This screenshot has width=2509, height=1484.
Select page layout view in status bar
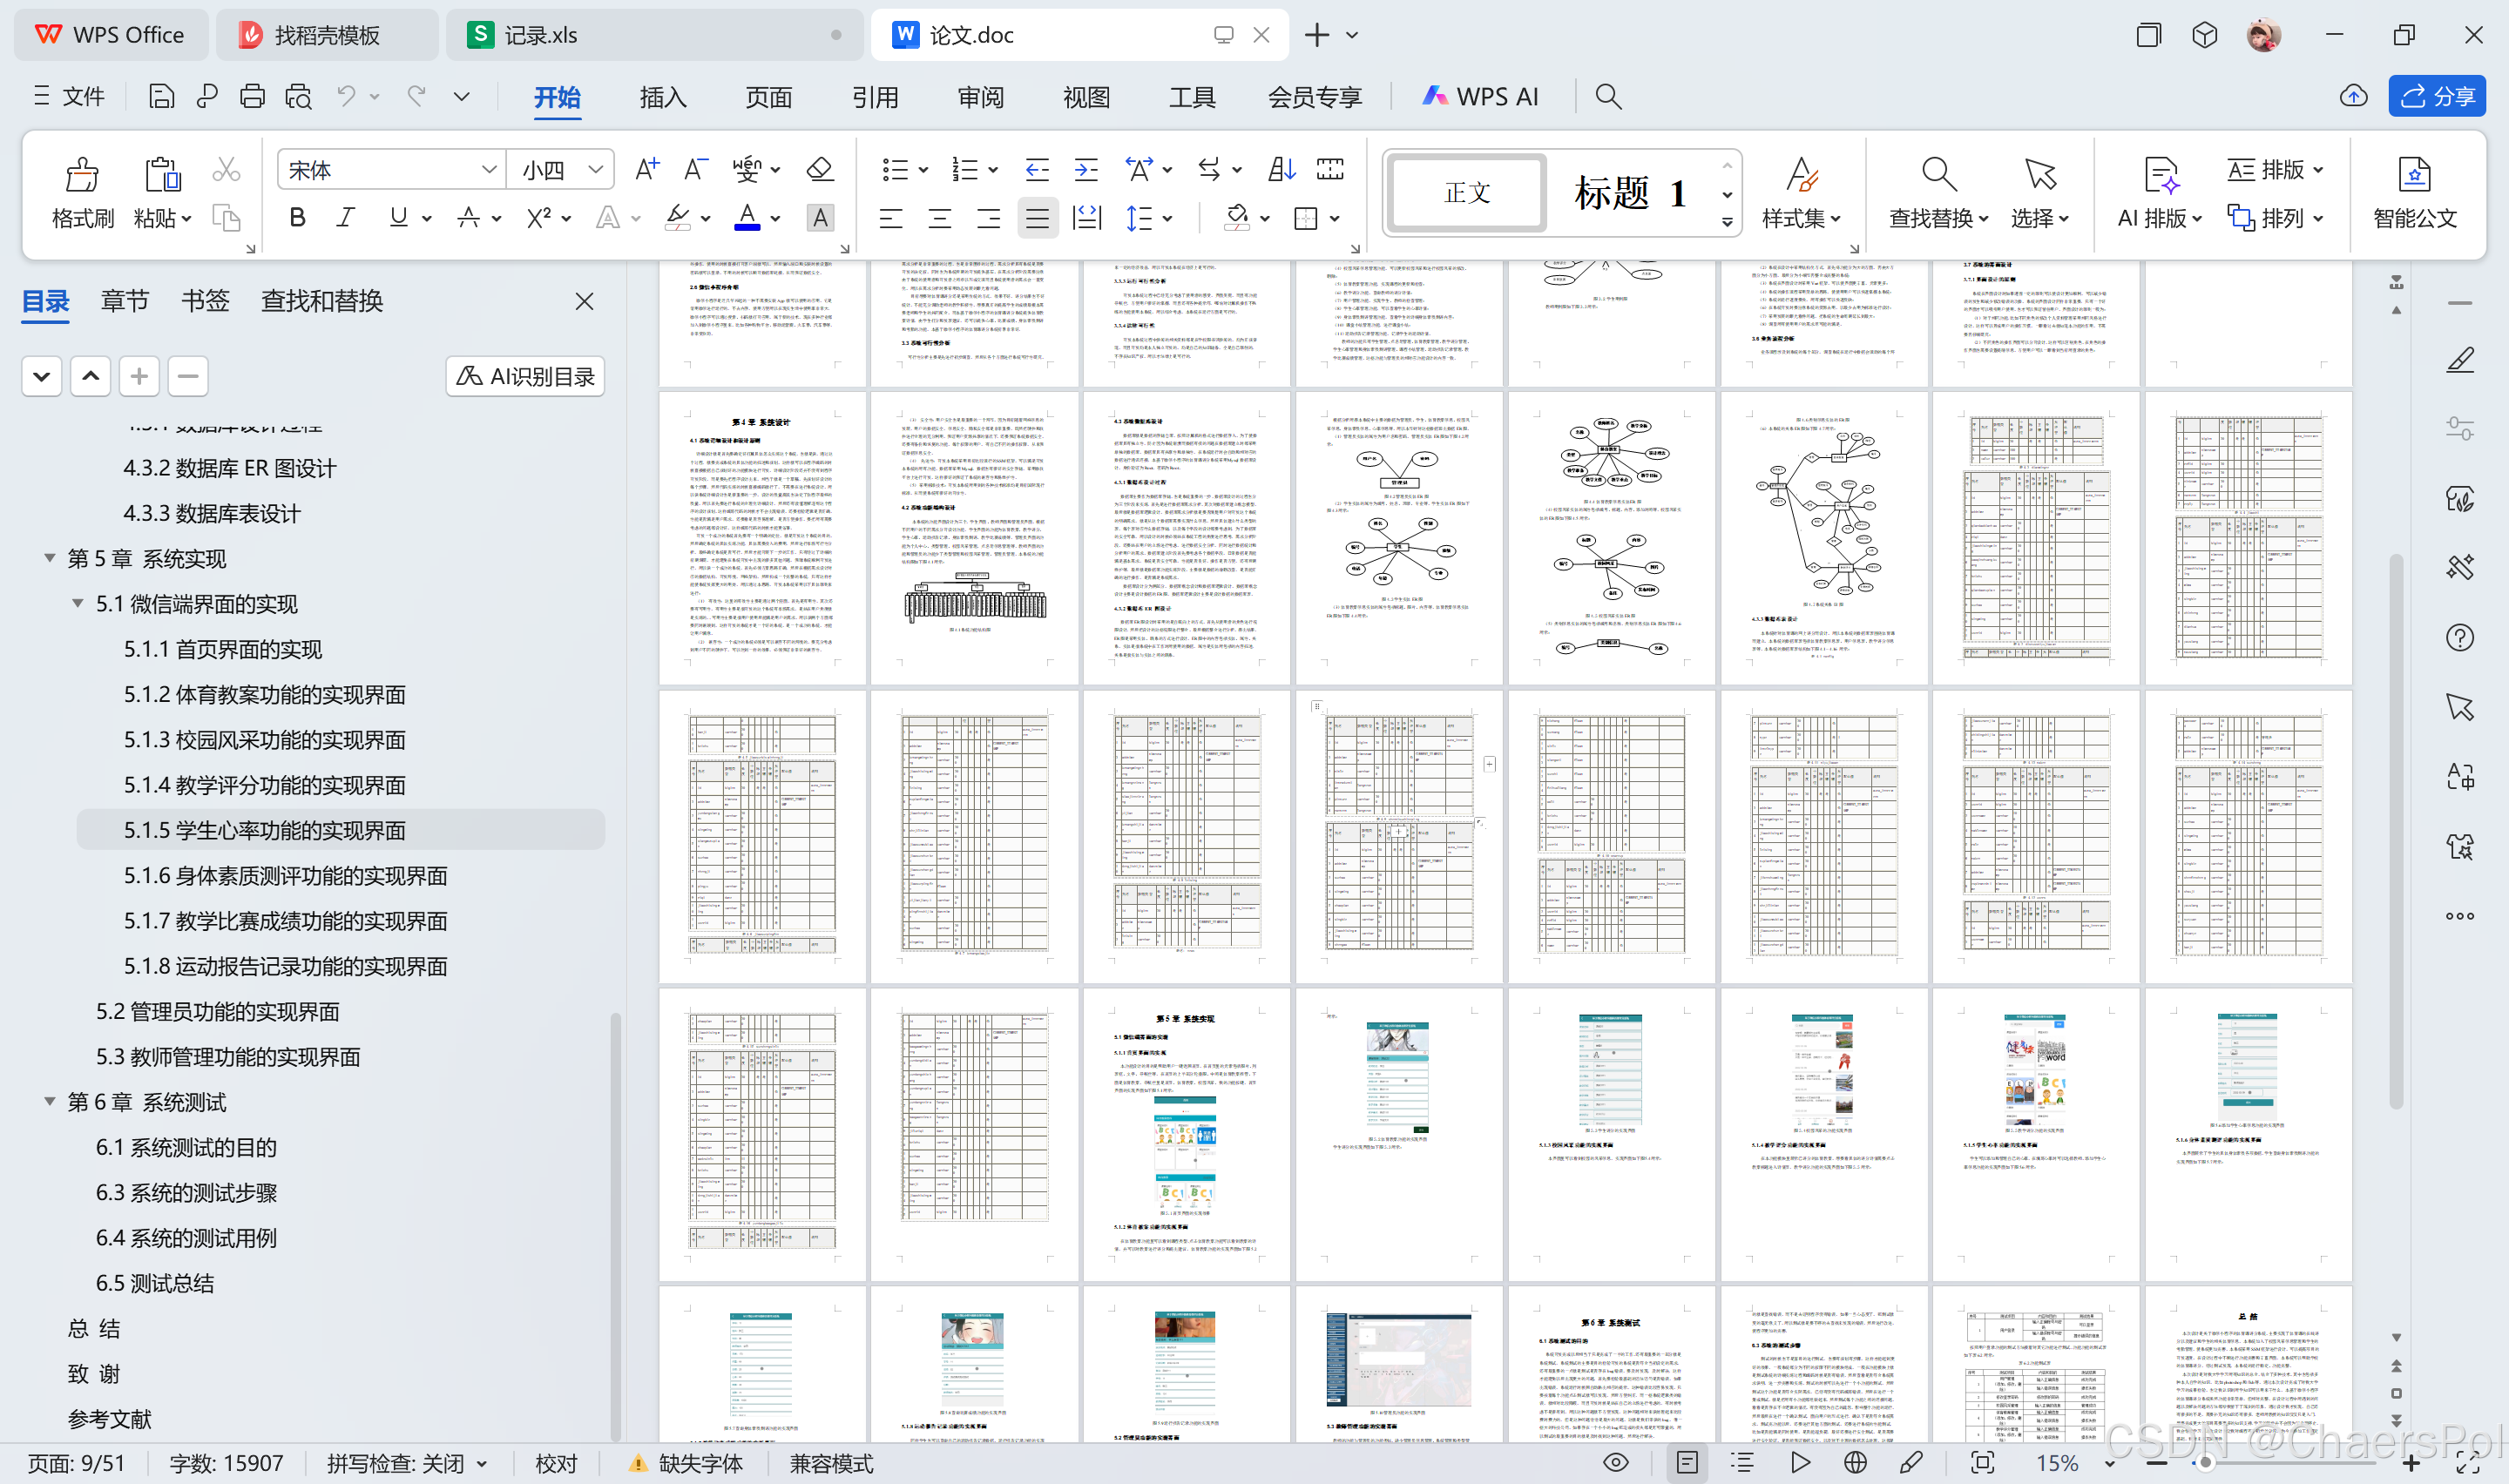1686,1462
